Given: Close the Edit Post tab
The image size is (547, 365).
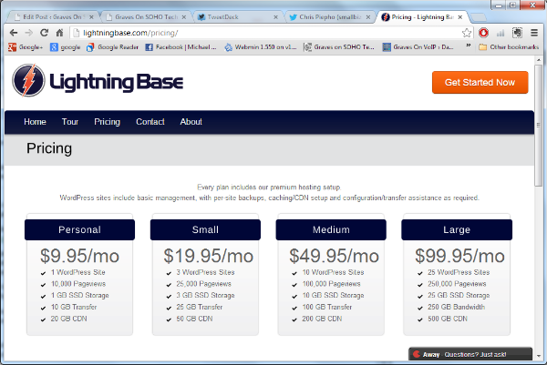Looking at the screenshot, I should coord(91,17).
